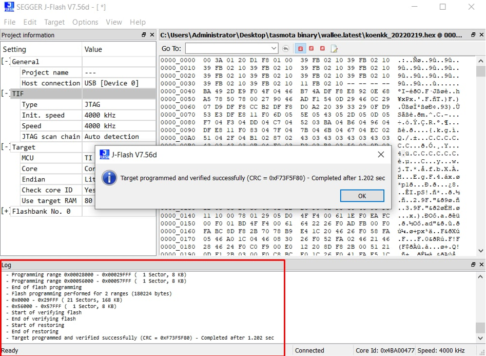
Task: Click 'Start of verifying flash' log line
Action: point(47,312)
